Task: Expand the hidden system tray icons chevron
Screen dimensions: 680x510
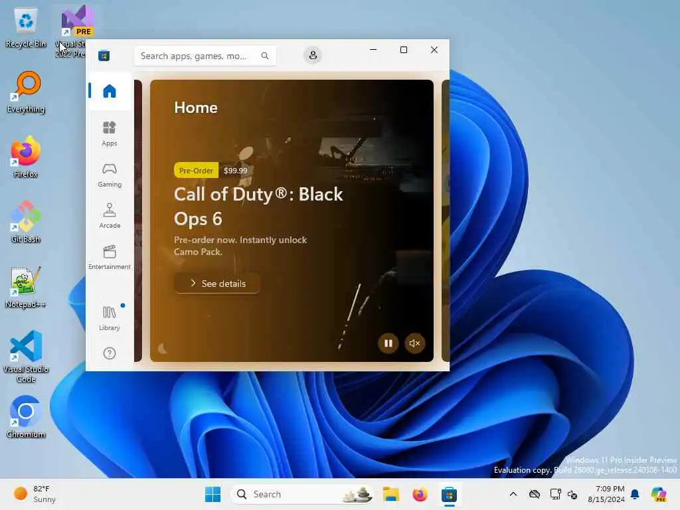Action: pos(513,494)
